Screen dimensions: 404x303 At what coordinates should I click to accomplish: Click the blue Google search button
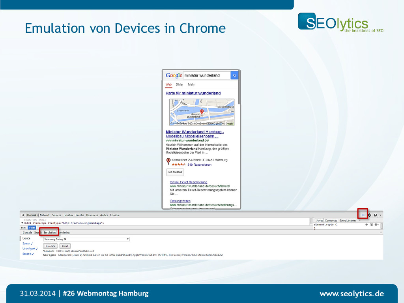[x=234, y=75]
